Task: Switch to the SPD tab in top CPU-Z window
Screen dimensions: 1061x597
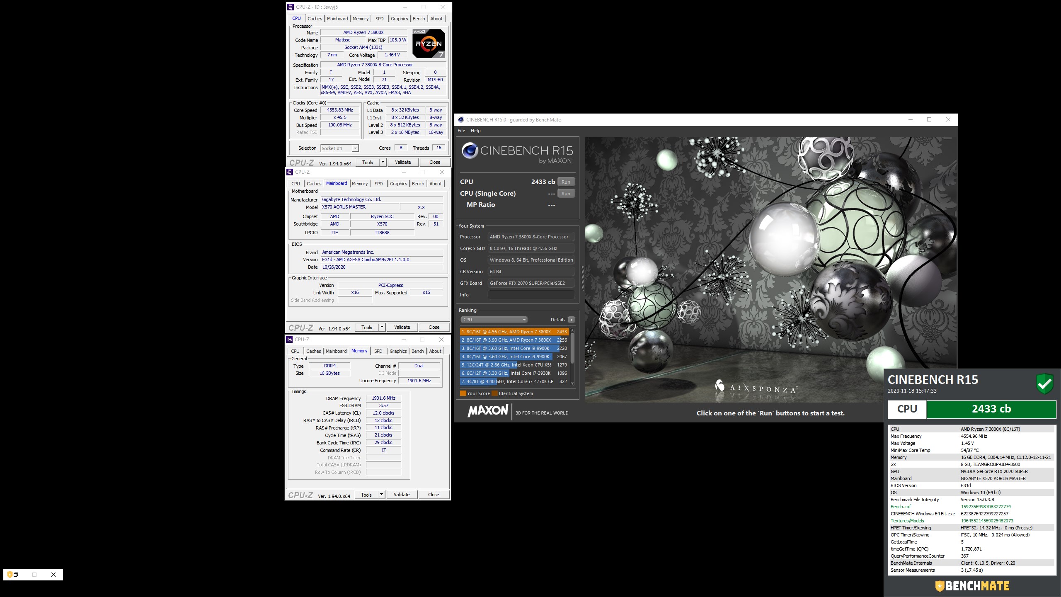Action: [379, 19]
